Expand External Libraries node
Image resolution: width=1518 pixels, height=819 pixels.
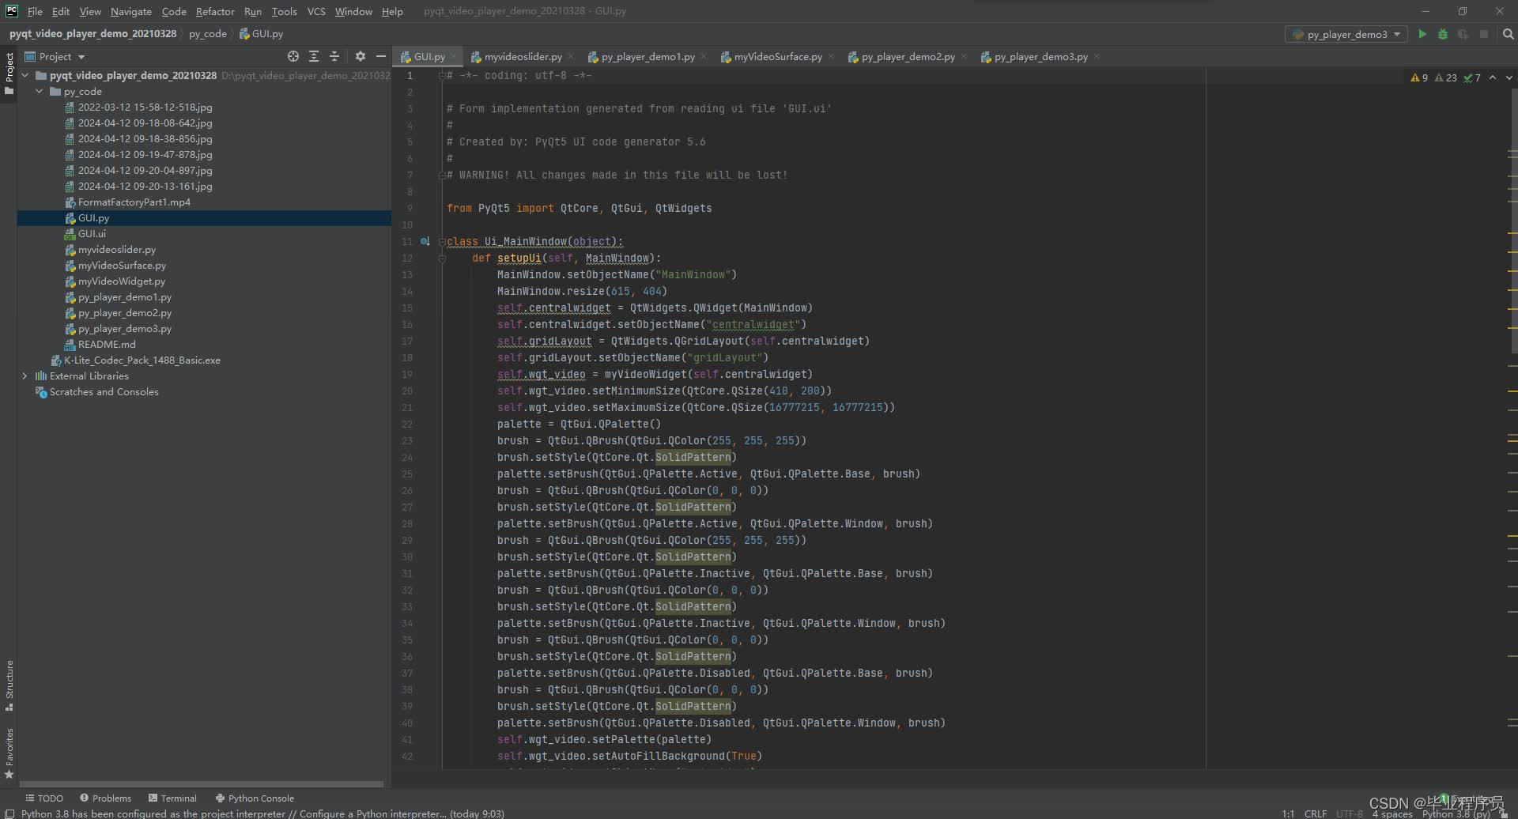coord(25,376)
